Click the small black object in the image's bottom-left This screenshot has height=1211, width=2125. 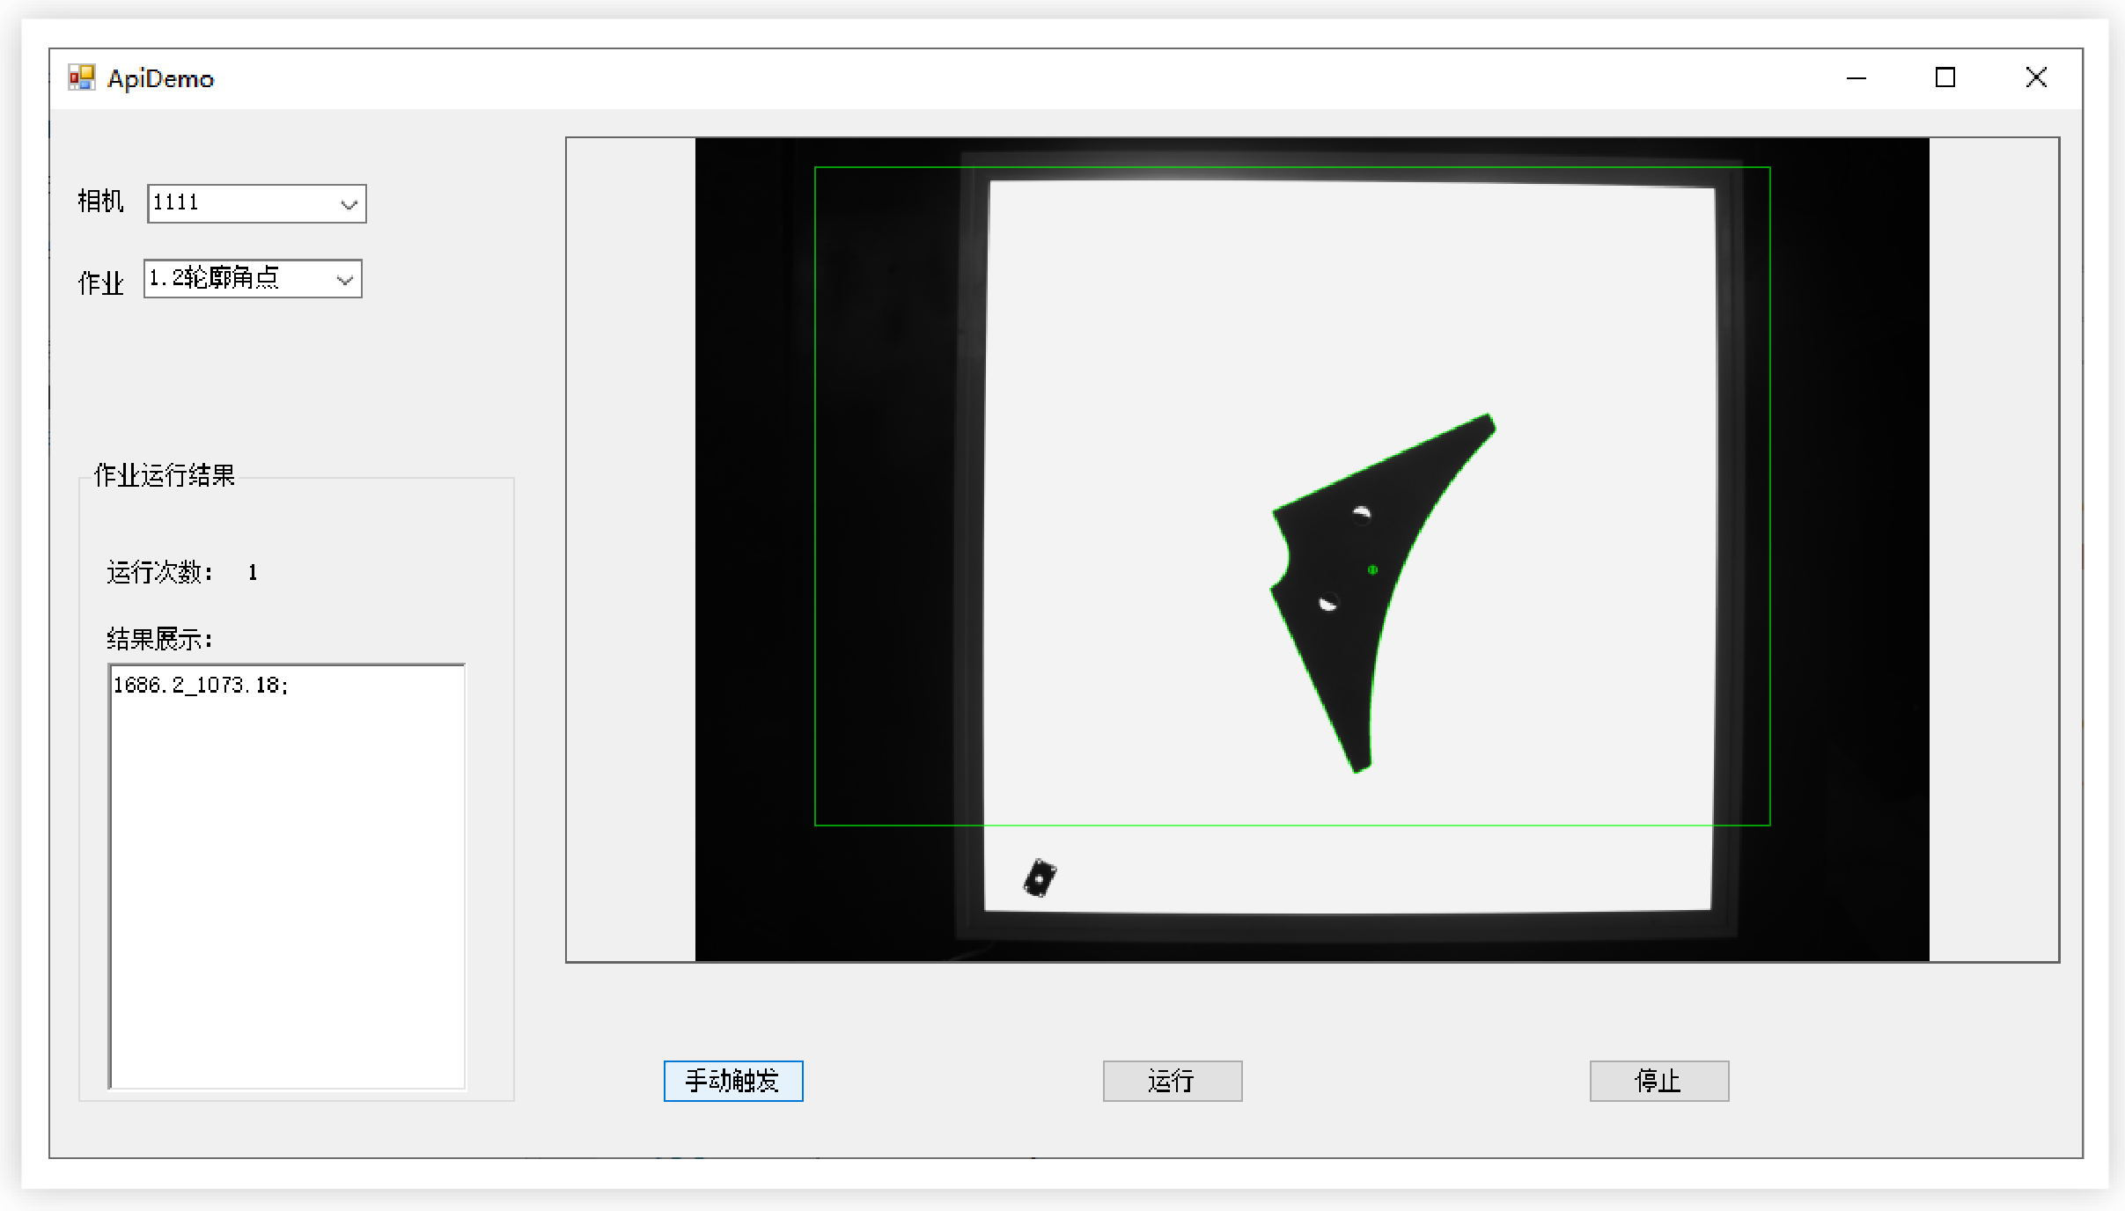click(1040, 878)
